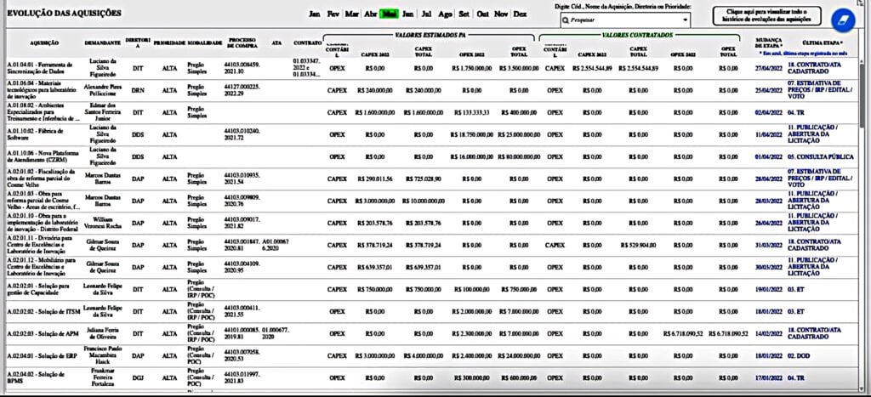Click the Pesquisar search input field

pyautogui.click(x=619, y=19)
